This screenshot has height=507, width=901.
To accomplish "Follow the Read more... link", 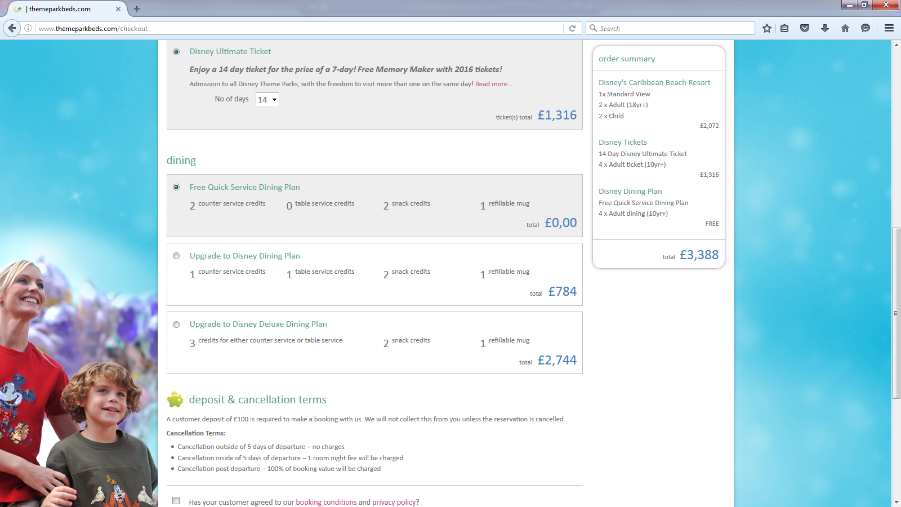I will click(494, 84).
